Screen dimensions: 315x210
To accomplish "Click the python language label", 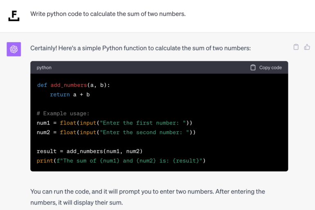I will tap(44, 68).
